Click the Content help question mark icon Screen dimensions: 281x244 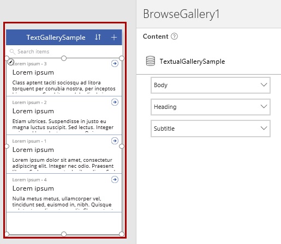(x=174, y=36)
